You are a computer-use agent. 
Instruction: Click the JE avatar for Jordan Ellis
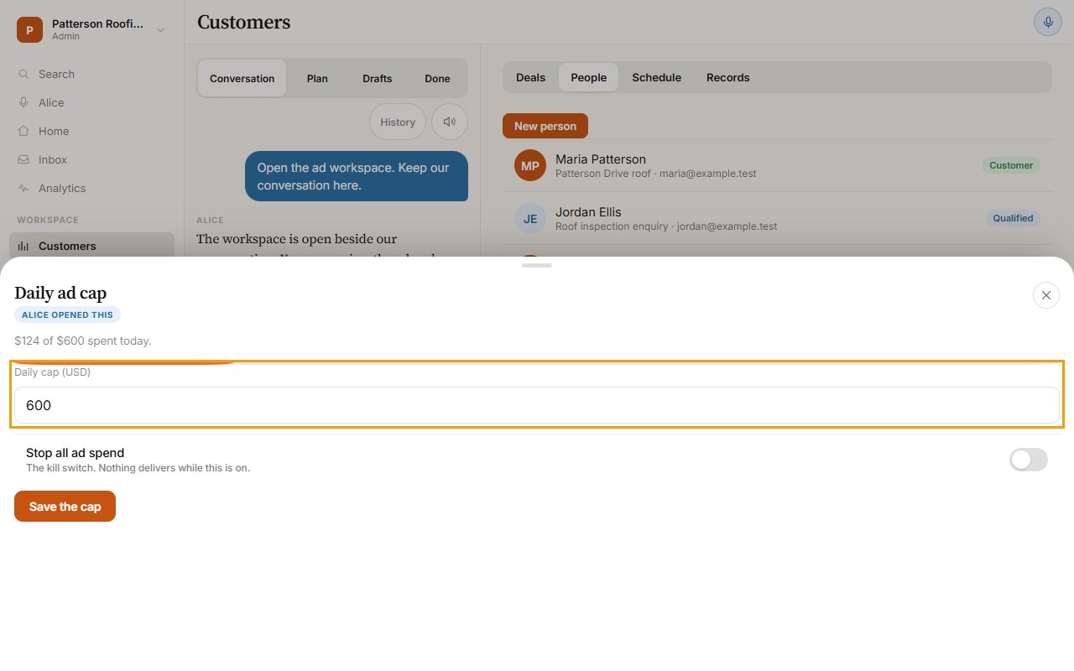point(530,218)
